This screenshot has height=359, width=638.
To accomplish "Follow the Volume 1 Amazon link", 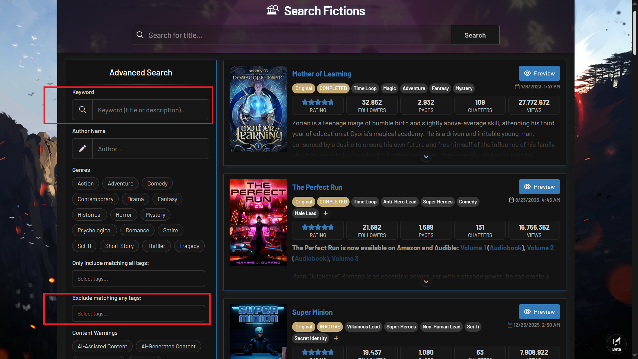I will (473, 248).
